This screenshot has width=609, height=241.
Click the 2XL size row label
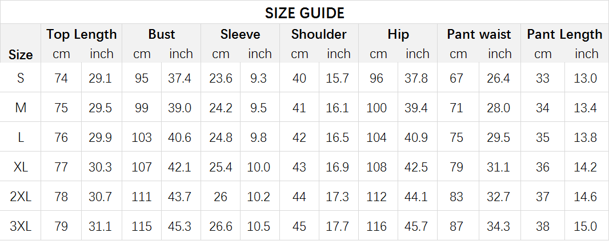tap(21, 197)
